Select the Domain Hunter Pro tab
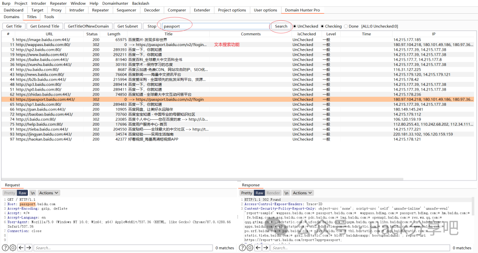 (x=302, y=10)
